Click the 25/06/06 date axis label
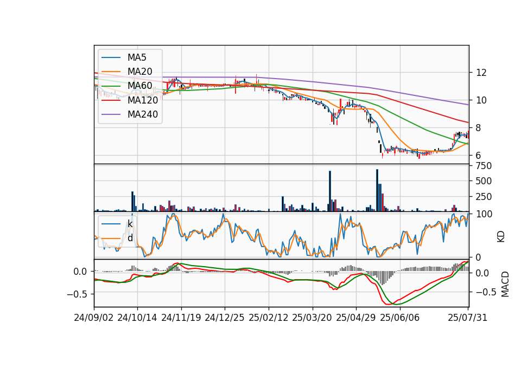 (x=400, y=318)
